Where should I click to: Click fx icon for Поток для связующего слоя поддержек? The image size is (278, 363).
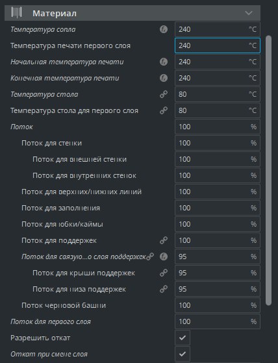[164, 257]
